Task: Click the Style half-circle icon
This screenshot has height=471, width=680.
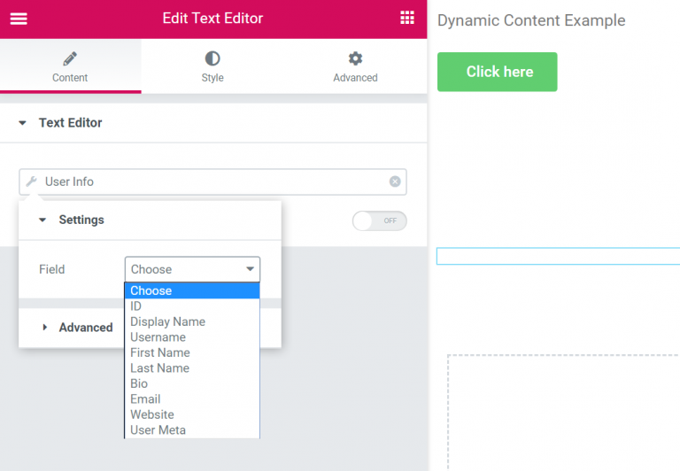Action: tap(212, 59)
